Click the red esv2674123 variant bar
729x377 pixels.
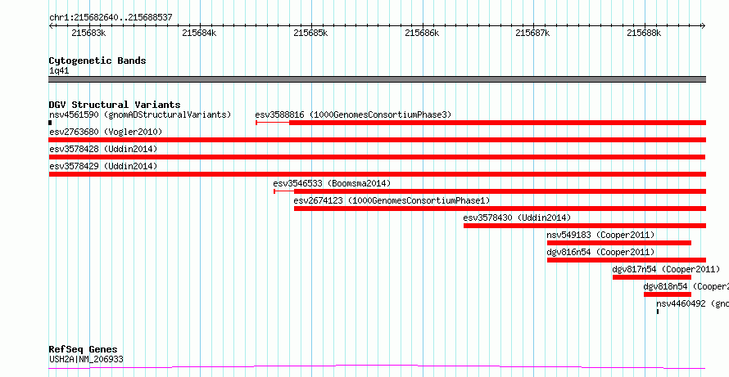click(500, 209)
